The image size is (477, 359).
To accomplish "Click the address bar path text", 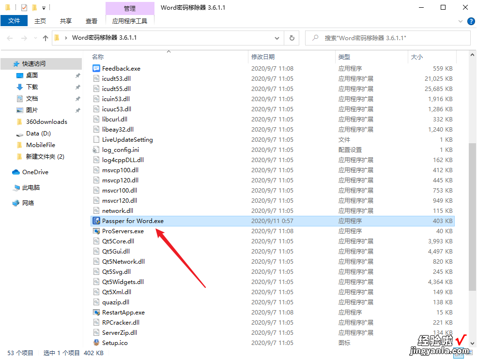I will tap(104, 38).
